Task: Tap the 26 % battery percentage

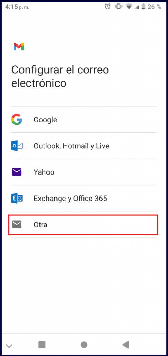Action: [x=154, y=7]
